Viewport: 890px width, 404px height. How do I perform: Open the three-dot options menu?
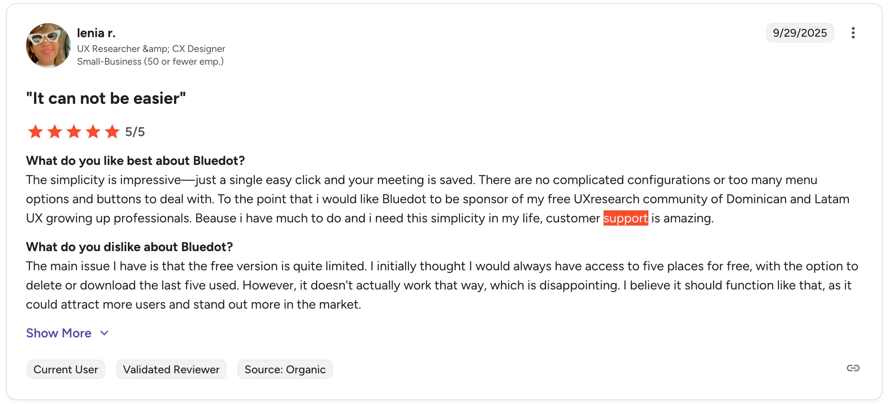(x=853, y=33)
